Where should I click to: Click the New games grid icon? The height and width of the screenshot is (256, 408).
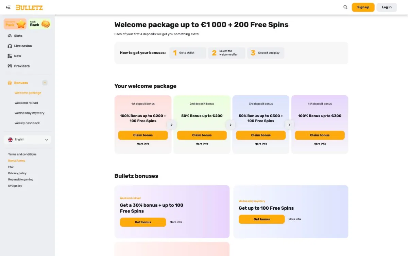pyautogui.click(x=10, y=56)
